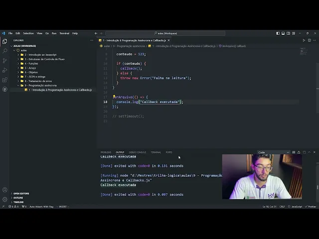Collapse the AULAS (WORKSPACE) section
The width and height of the screenshot is (319, 239).
click(x=11, y=46)
